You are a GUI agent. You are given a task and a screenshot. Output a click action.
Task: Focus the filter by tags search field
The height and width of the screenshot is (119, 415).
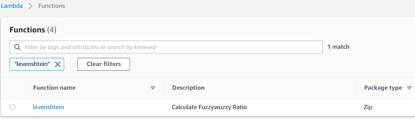coord(172,47)
